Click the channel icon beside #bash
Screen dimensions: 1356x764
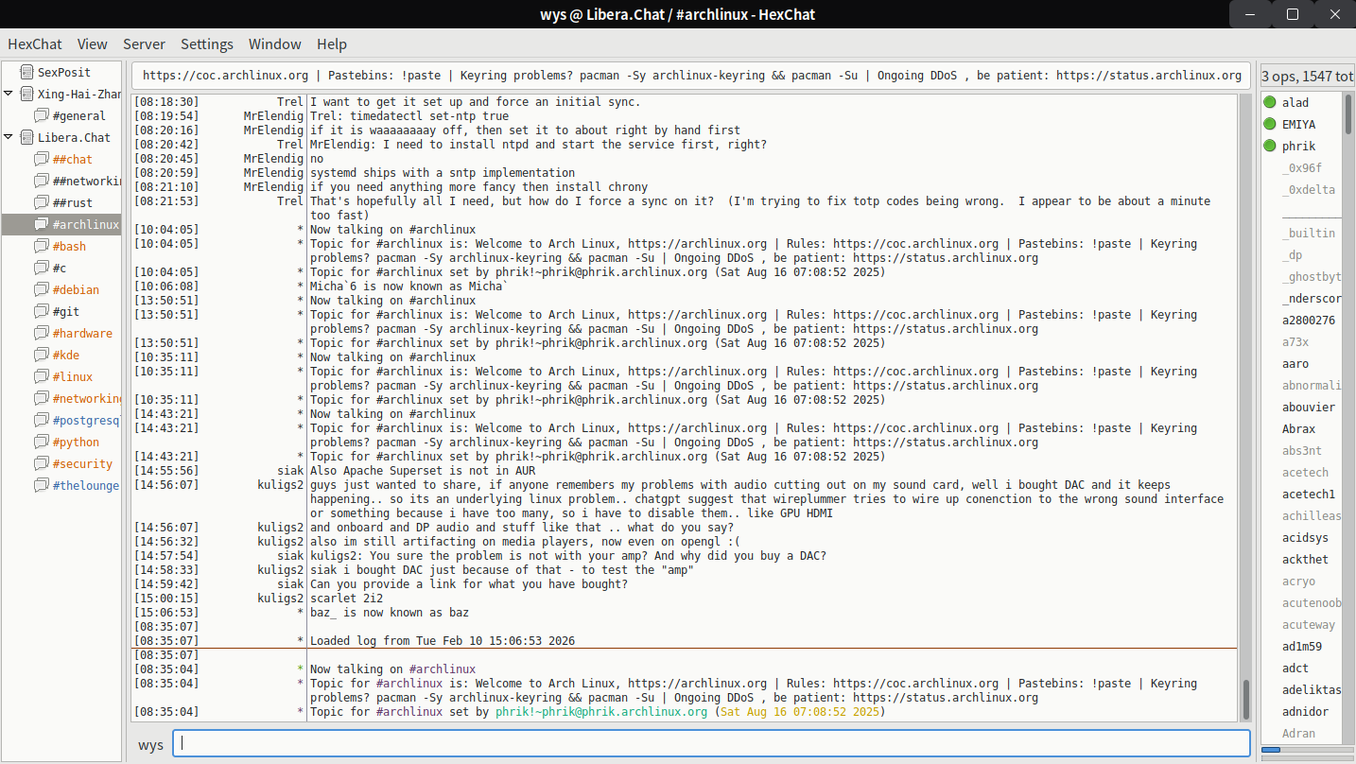click(42, 247)
